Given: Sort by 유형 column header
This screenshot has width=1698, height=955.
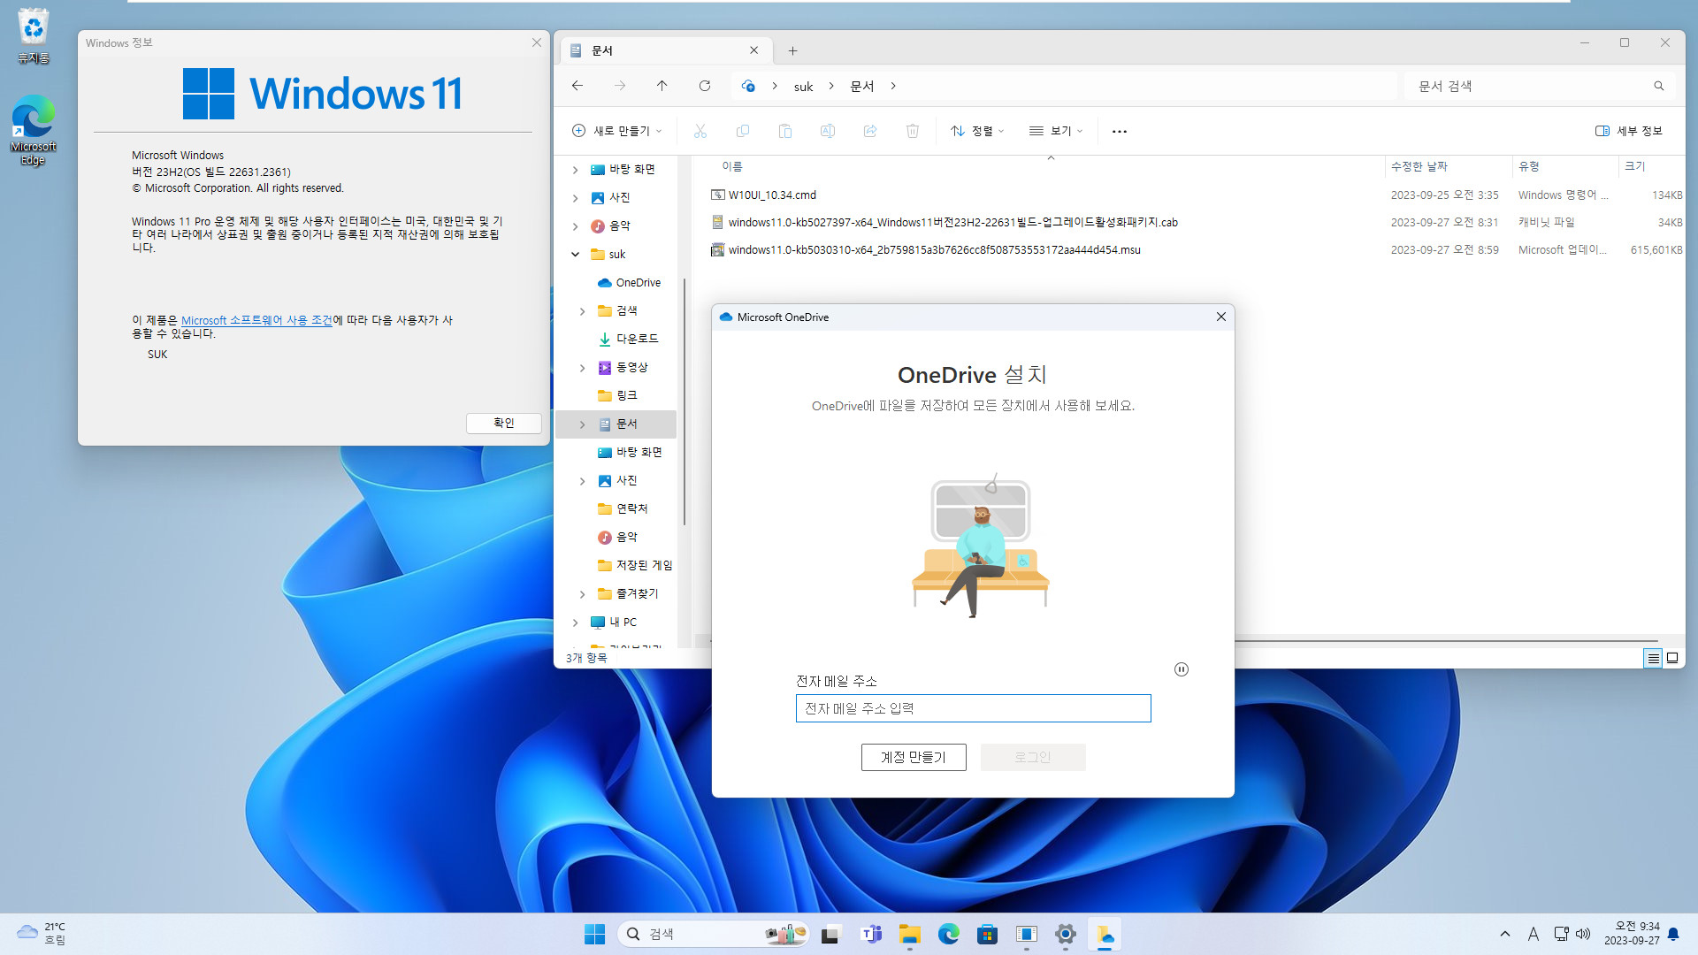Looking at the screenshot, I should coord(1528,166).
